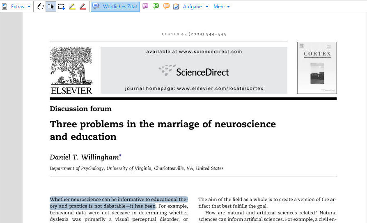367x223 pixels.
Task: Click the author footnote asterisk after Willingham
Action: [x=120, y=156]
